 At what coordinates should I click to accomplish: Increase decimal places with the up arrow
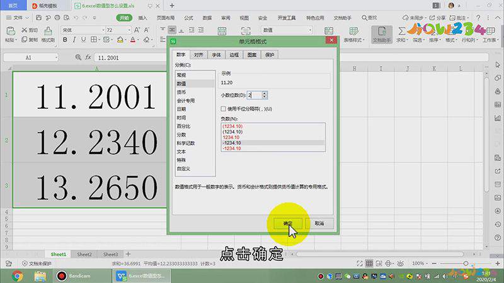tap(265, 93)
